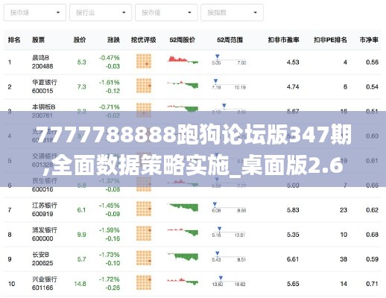Click the stock code 600919
The height and width of the screenshot is (298, 386).
coord(42,214)
